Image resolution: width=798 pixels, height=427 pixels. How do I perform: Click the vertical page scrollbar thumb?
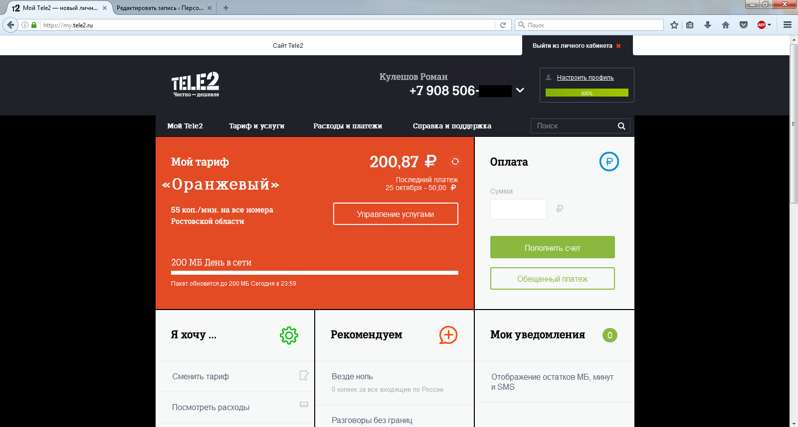coord(794,123)
